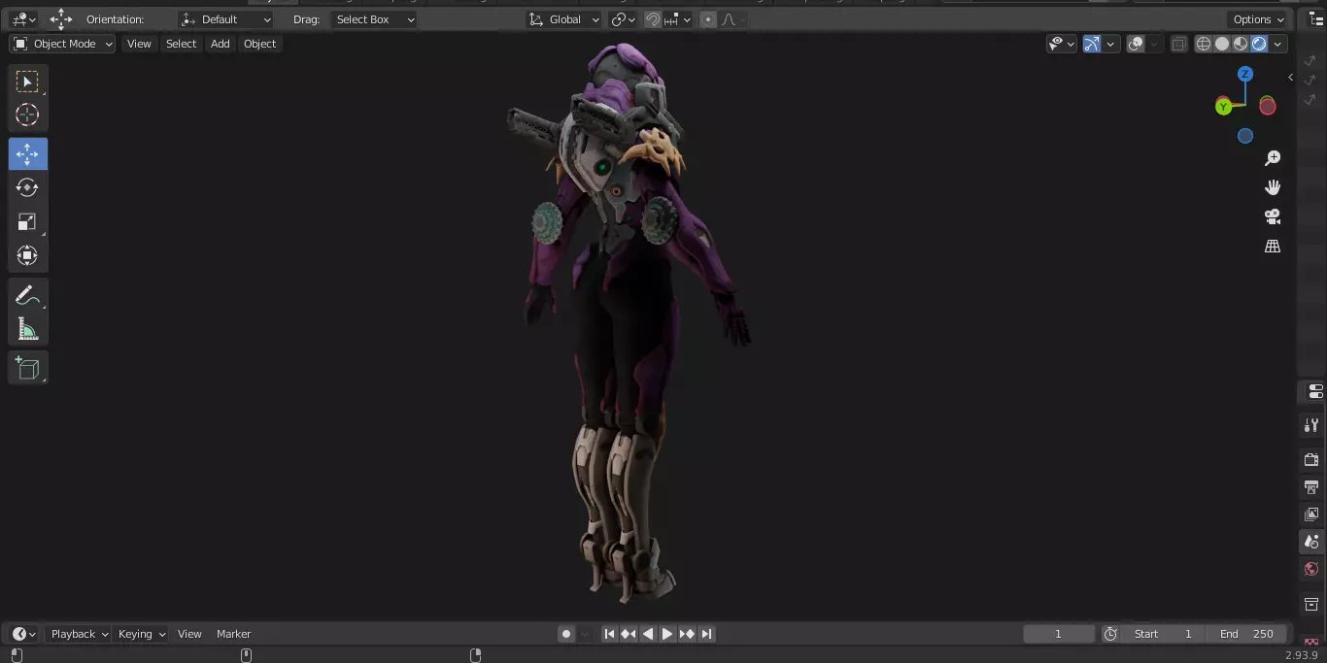Open the gizmo options dropdown arrow
This screenshot has width=1327, height=663.
(1109, 44)
